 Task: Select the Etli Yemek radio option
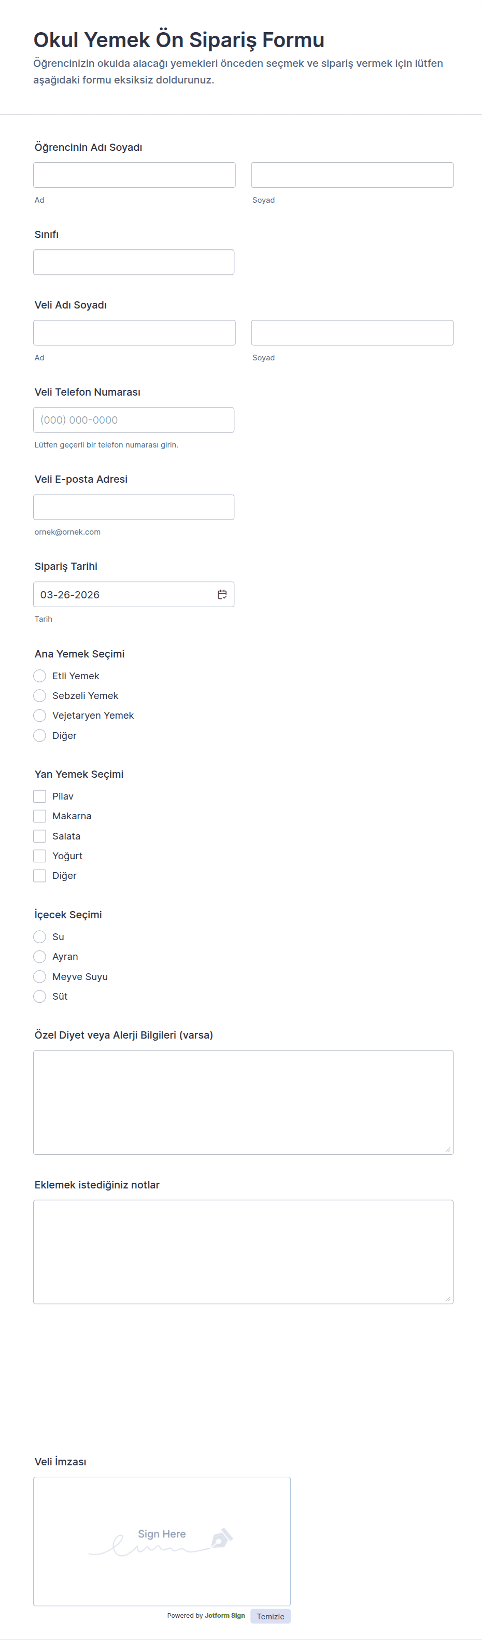40,676
